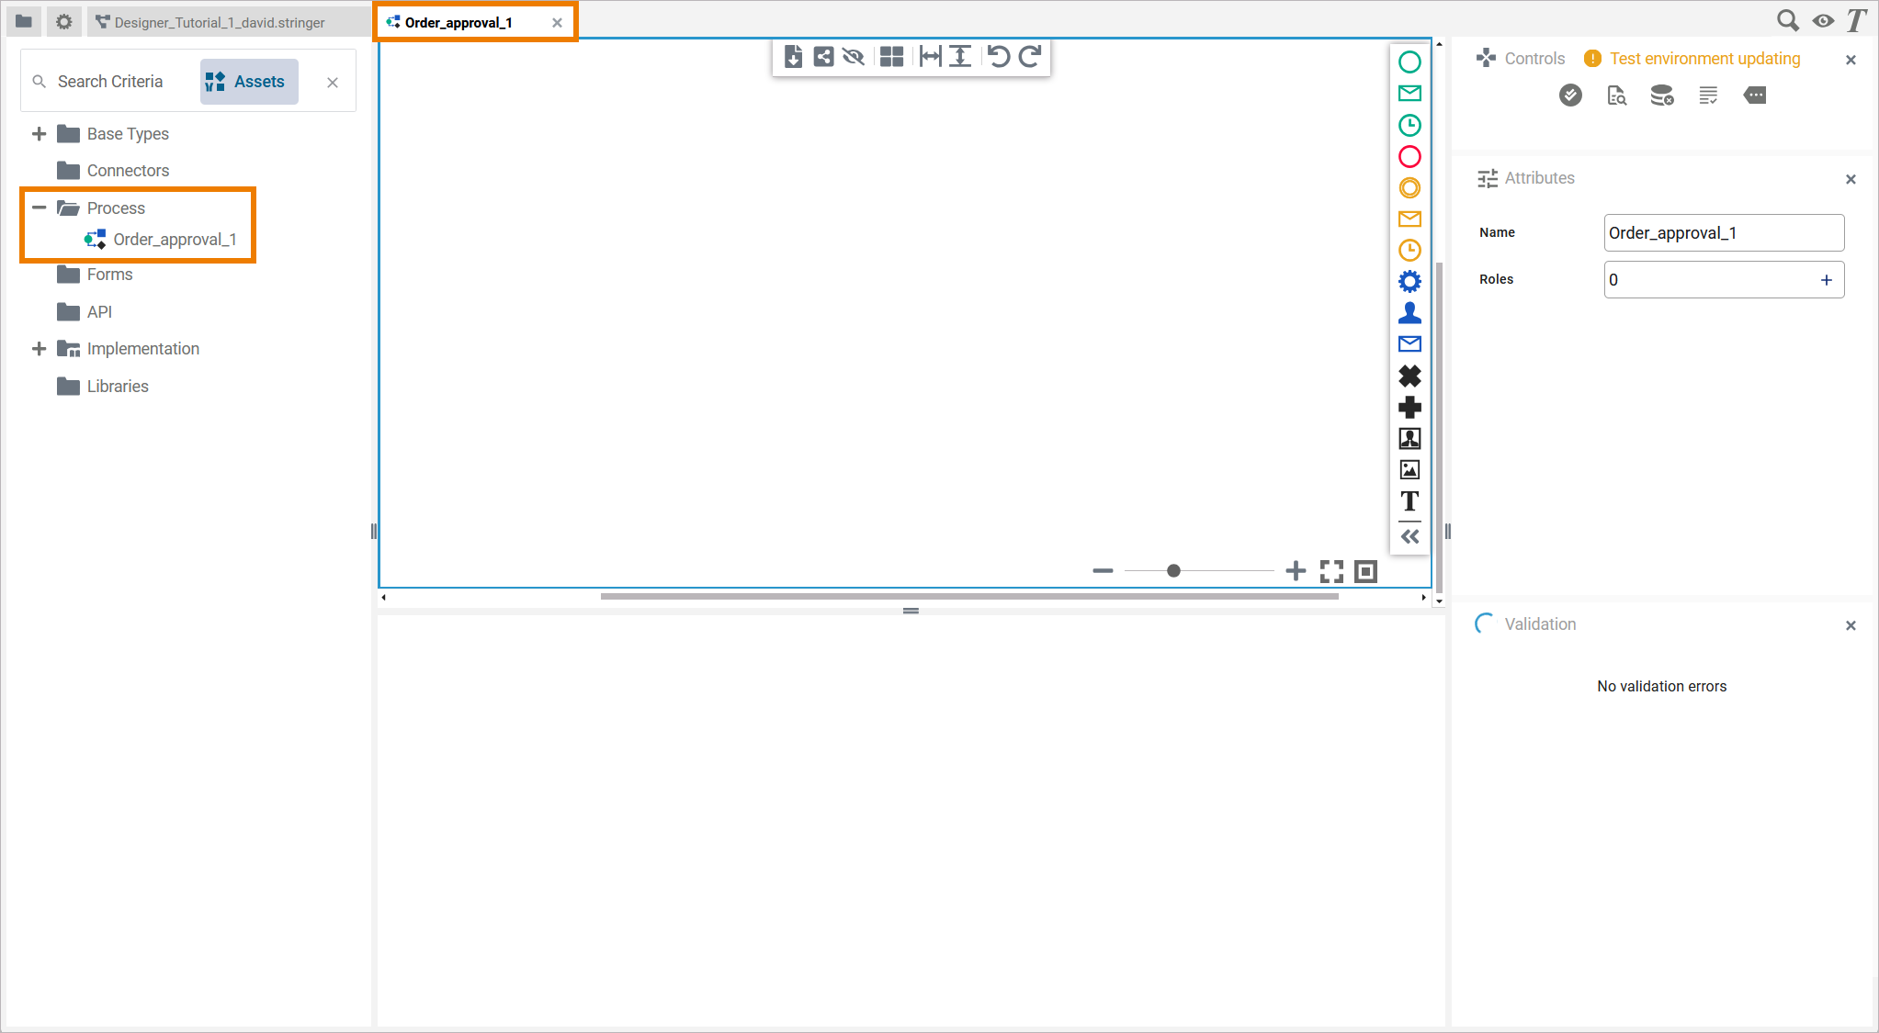Select the Timer Start Event tool
Viewport: 1879px width, 1033px height.
coord(1409,126)
